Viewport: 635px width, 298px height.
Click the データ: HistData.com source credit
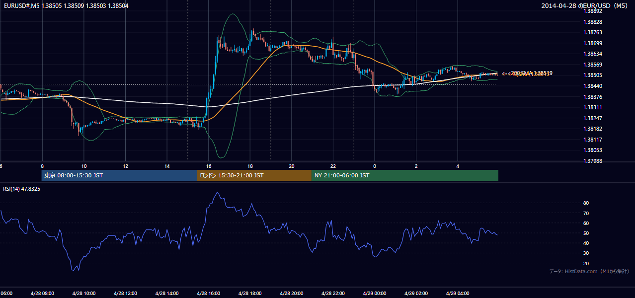coord(589,271)
